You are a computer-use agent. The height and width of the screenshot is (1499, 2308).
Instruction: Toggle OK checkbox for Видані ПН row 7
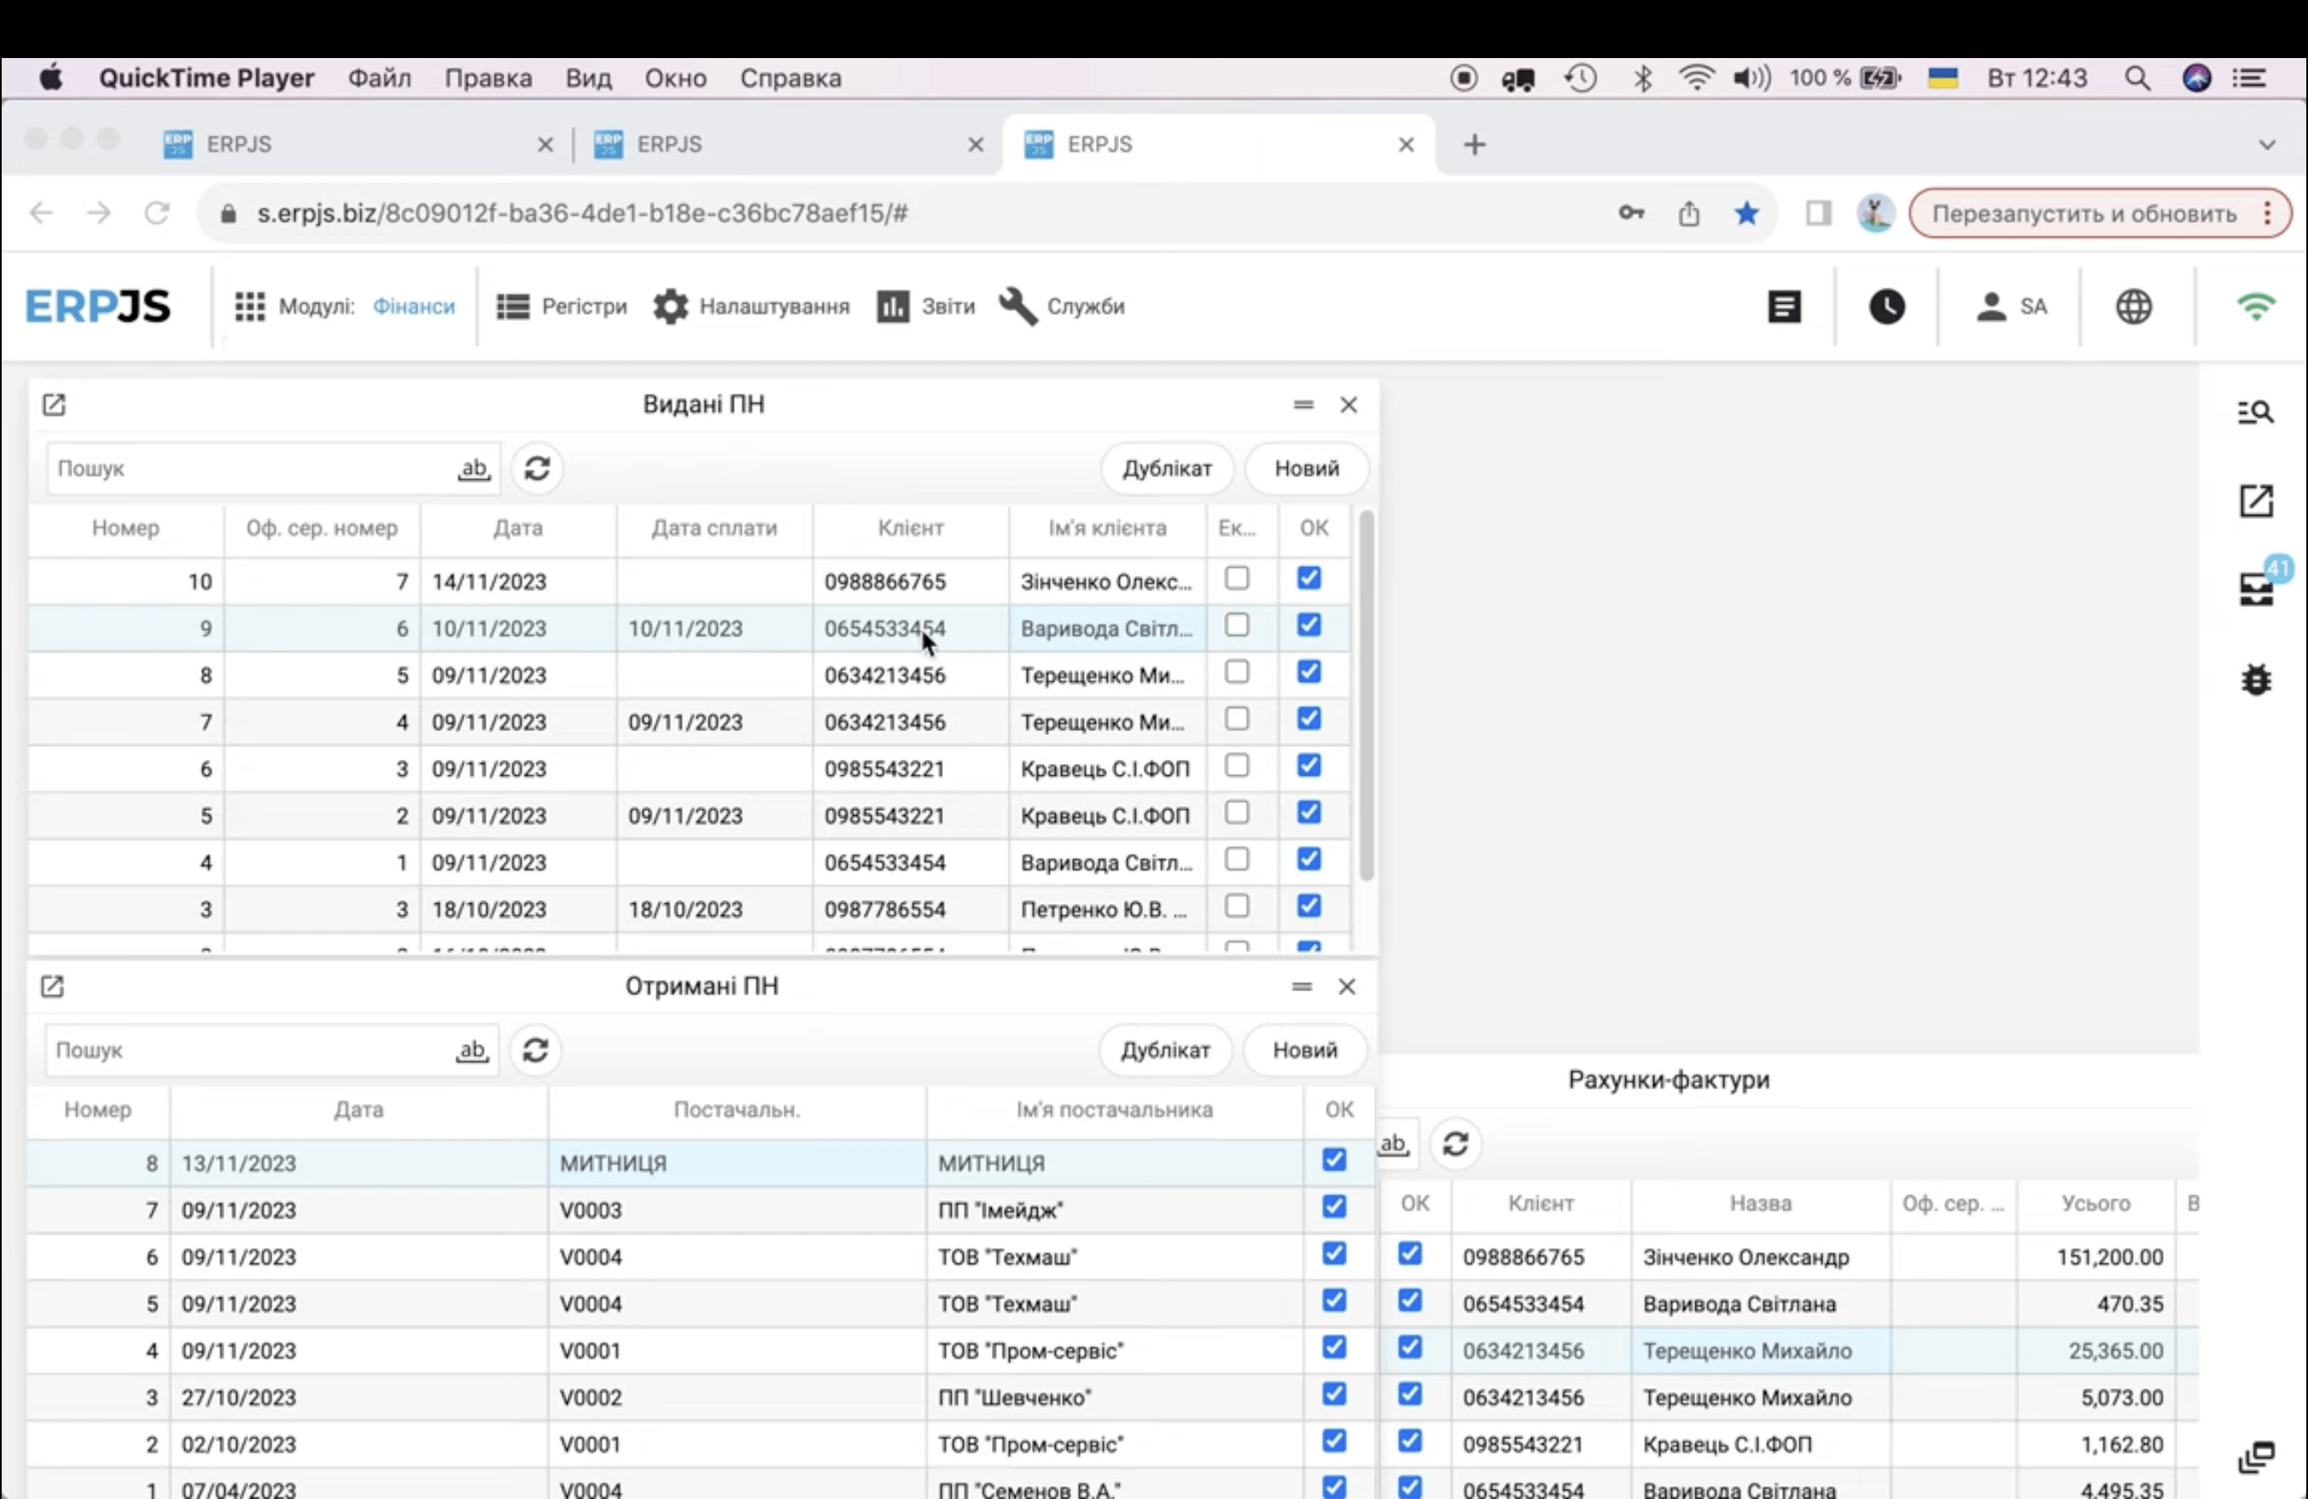[1309, 719]
